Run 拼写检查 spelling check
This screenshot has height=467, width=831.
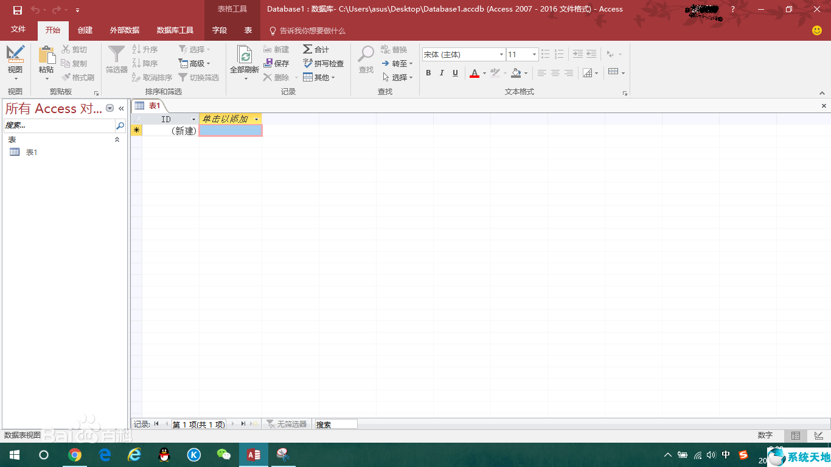[x=323, y=63]
